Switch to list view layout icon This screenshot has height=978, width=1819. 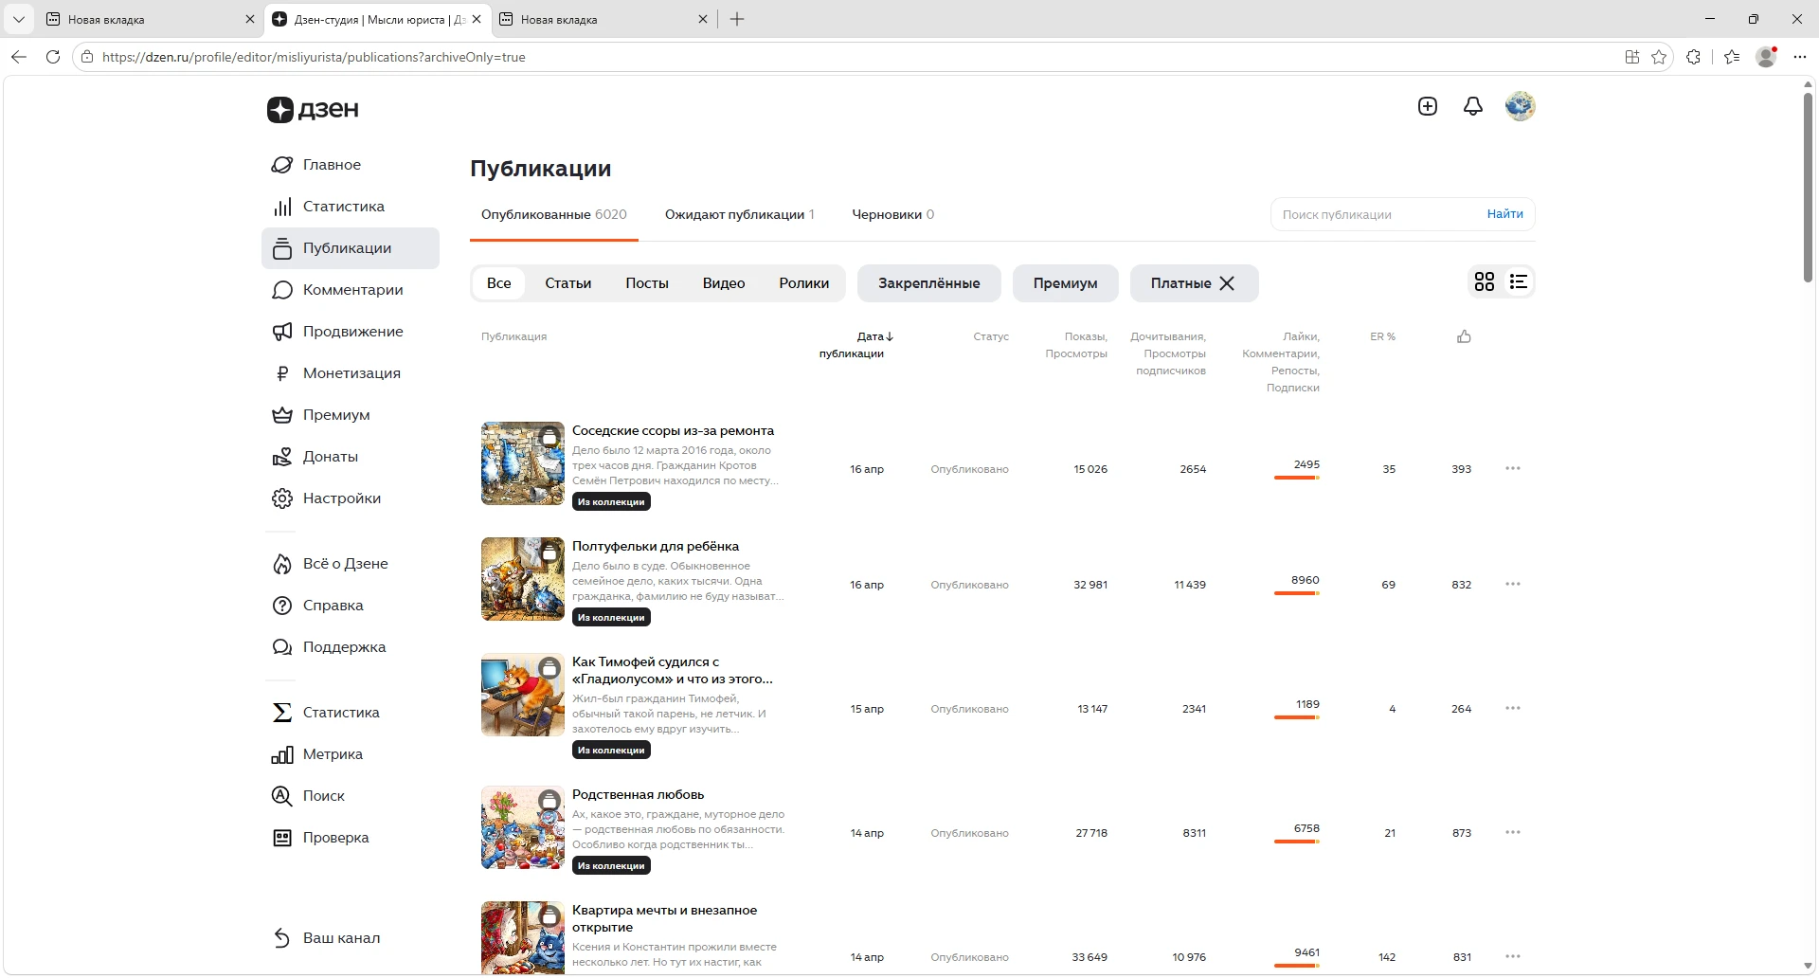(x=1519, y=282)
